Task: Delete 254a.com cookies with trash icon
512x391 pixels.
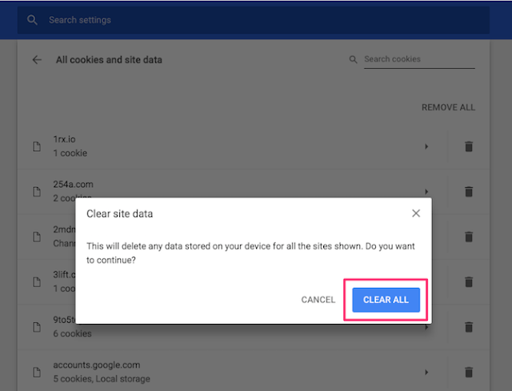Action: [x=469, y=191]
